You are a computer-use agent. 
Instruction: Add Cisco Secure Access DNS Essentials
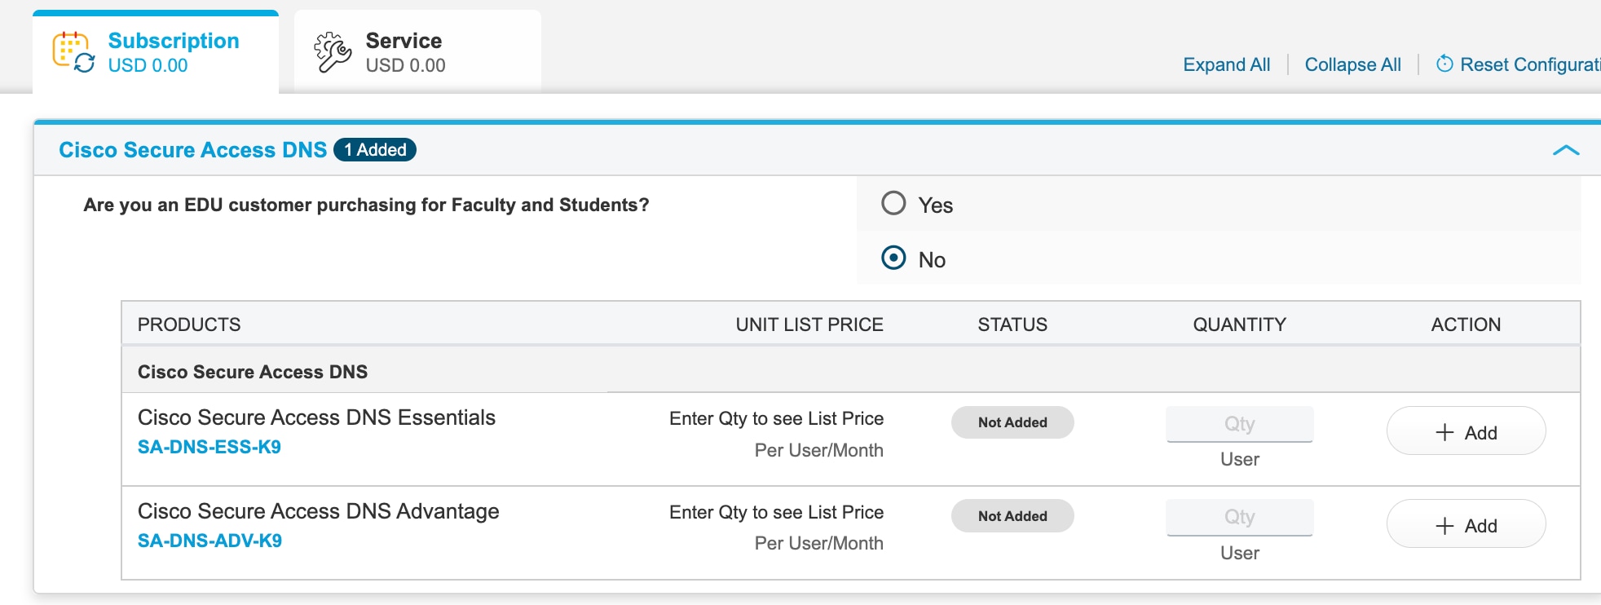[x=1466, y=431]
